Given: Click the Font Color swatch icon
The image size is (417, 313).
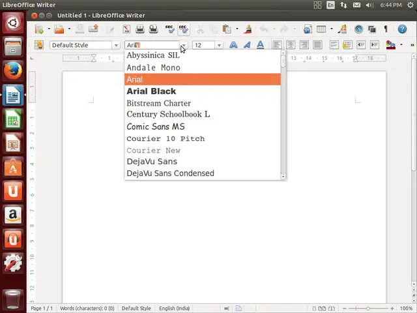Looking at the screenshot, I should point(391,45).
